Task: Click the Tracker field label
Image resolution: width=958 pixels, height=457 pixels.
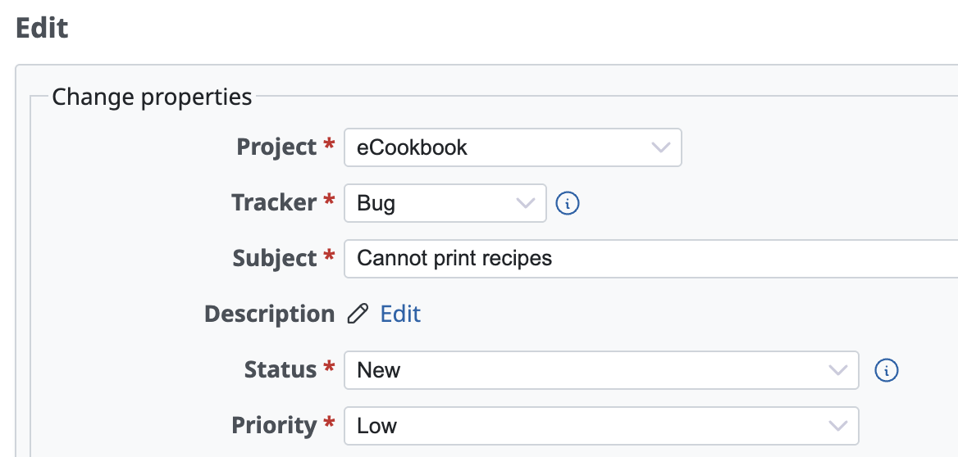Action: (x=274, y=203)
